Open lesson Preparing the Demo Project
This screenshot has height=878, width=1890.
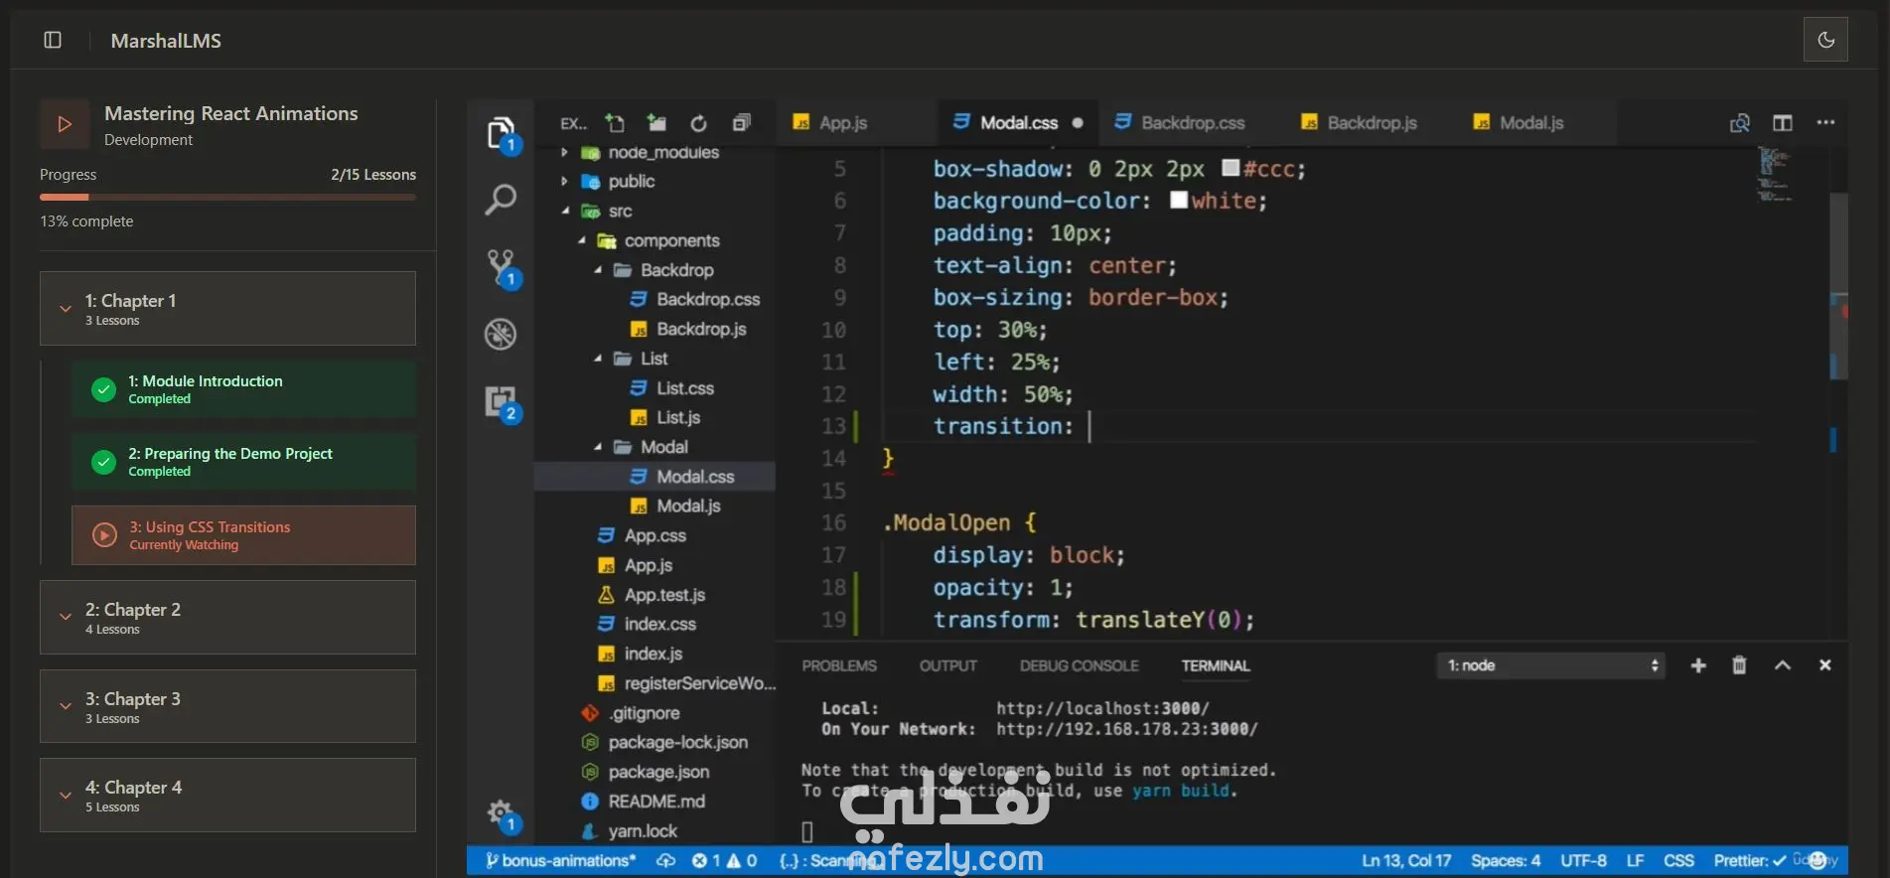coord(243,462)
